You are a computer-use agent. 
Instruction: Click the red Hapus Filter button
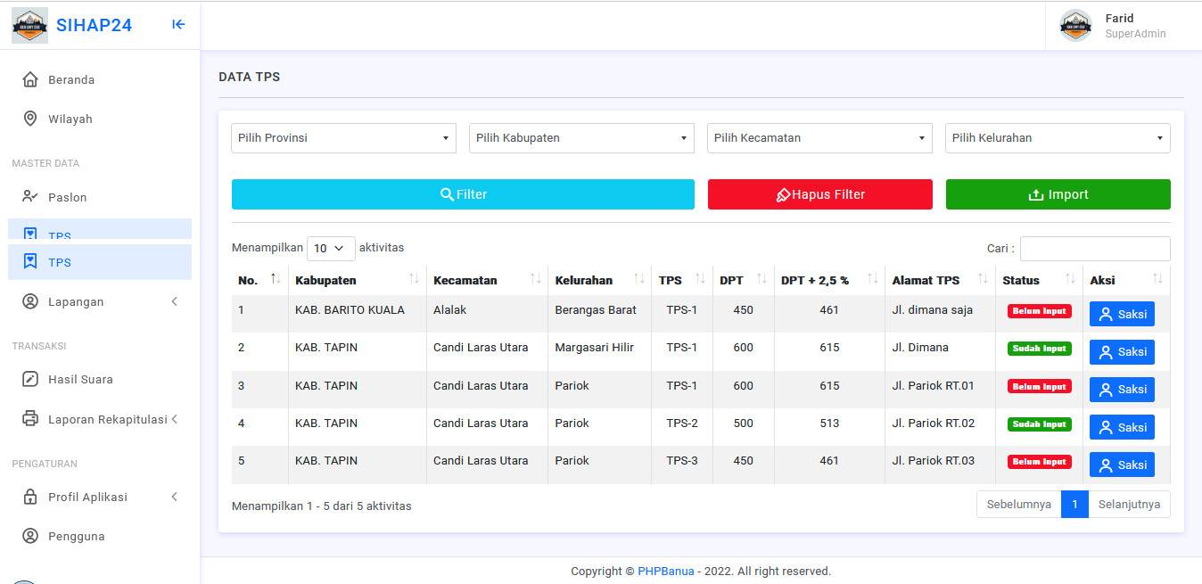pos(819,194)
